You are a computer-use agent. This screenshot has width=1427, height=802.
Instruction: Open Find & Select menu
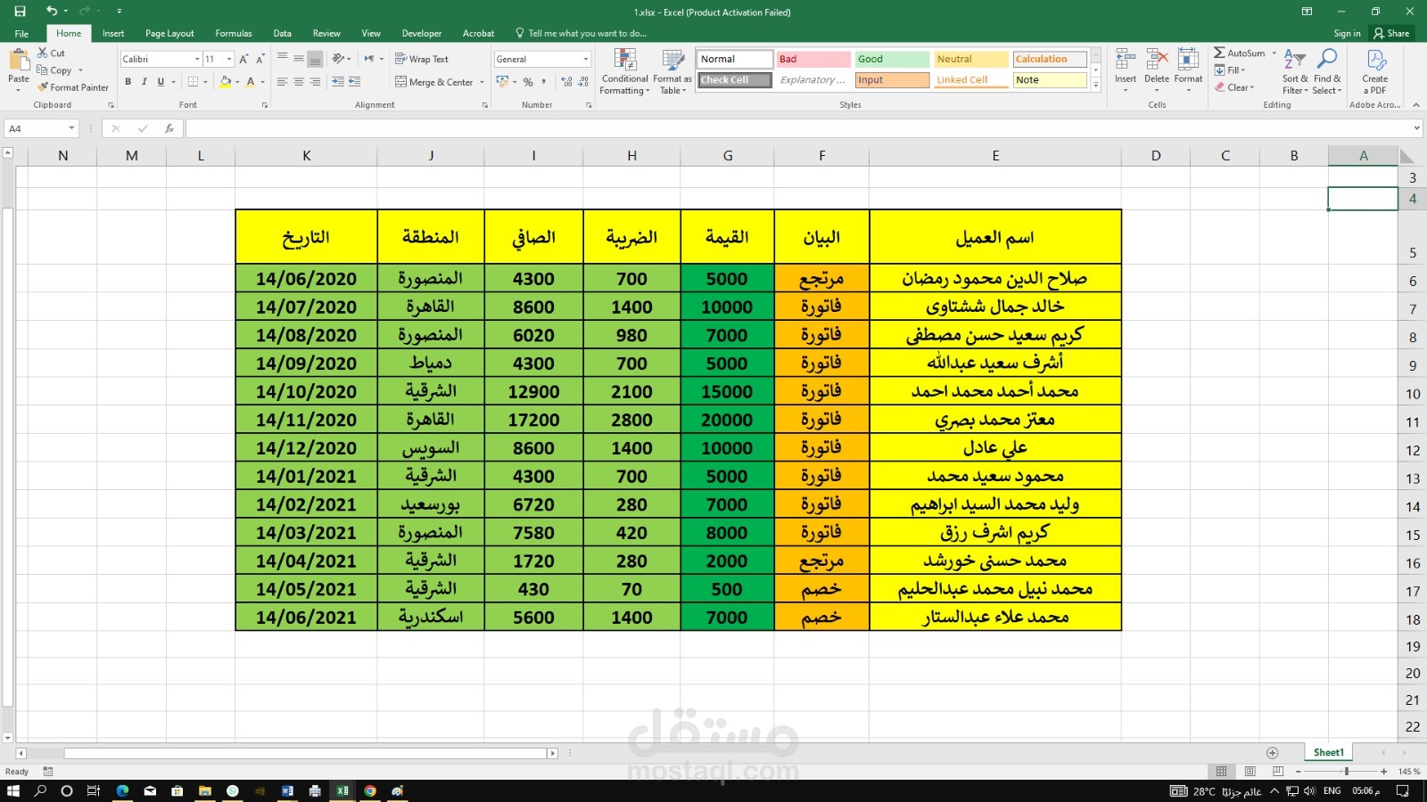1327,72
